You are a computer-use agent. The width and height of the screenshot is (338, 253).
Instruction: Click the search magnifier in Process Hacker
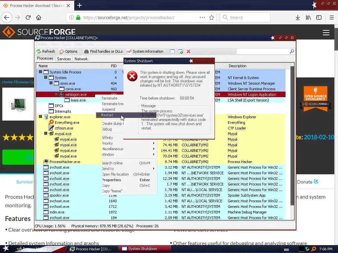click(x=292, y=51)
